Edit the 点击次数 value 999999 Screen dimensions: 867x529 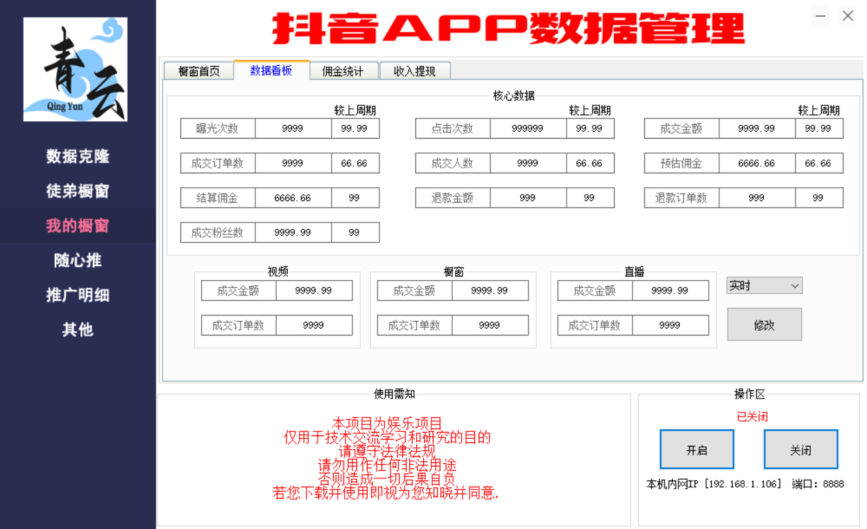point(528,128)
